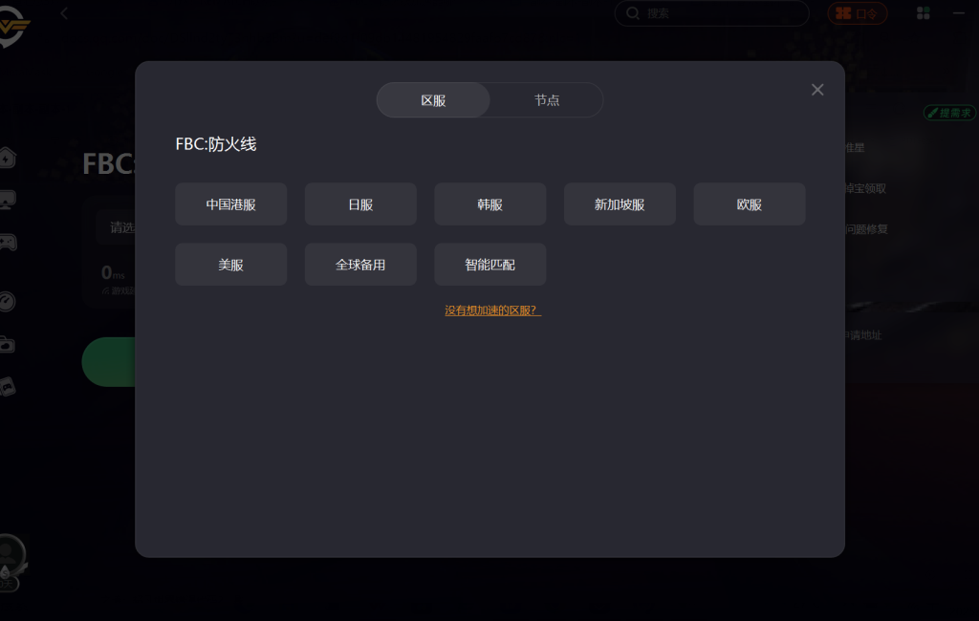Image resolution: width=979 pixels, height=621 pixels.
Task: Open the home lightning icon in the sidebar
Action: [8, 158]
